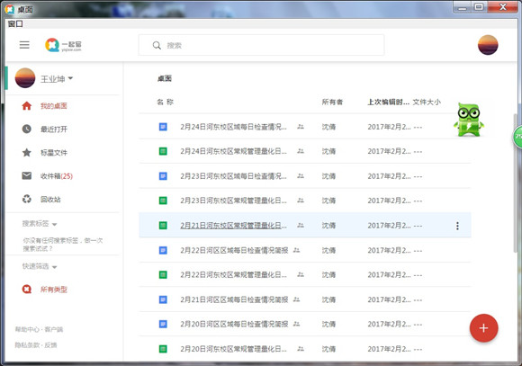Click the profile avatar at top right

(x=488, y=45)
